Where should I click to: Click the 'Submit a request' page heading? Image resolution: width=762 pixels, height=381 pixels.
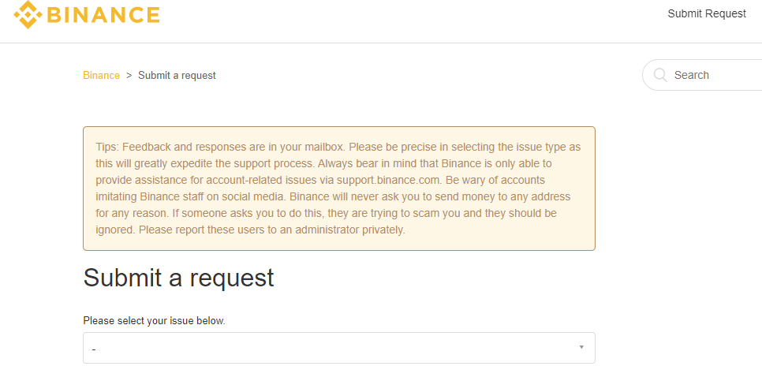coord(178,278)
